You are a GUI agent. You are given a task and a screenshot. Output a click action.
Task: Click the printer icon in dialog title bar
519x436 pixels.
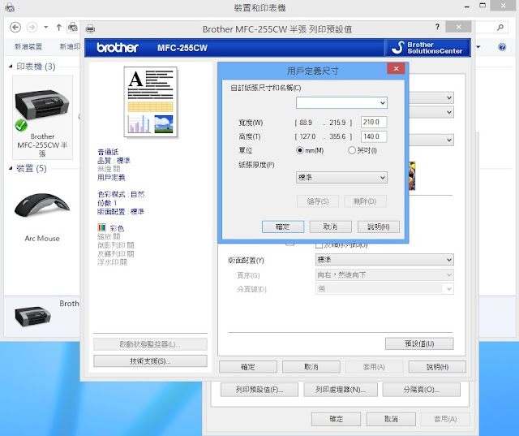click(90, 29)
